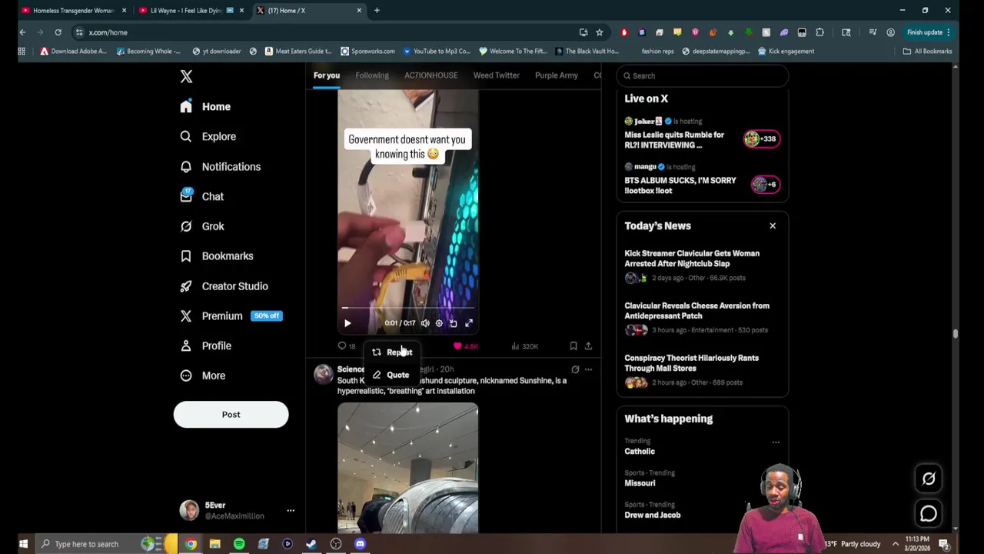Focus the X Search field
This screenshot has width=984, height=554.
click(x=703, y=76)
